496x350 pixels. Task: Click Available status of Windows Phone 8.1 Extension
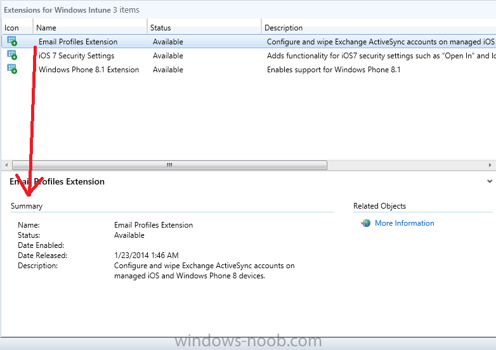coord(168,70)
